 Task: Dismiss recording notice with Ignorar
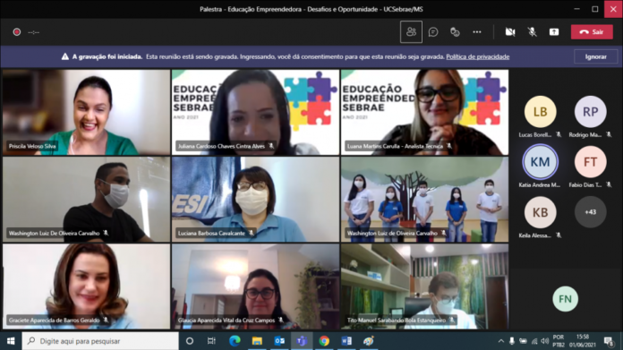tap(595, 56)
